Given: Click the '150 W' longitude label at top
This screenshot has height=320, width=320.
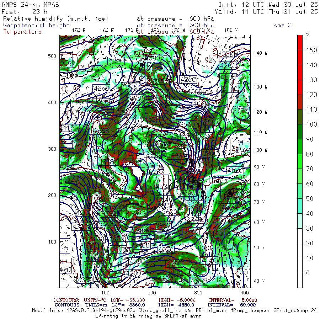Looking at the screenshot, I should point(231,31).
